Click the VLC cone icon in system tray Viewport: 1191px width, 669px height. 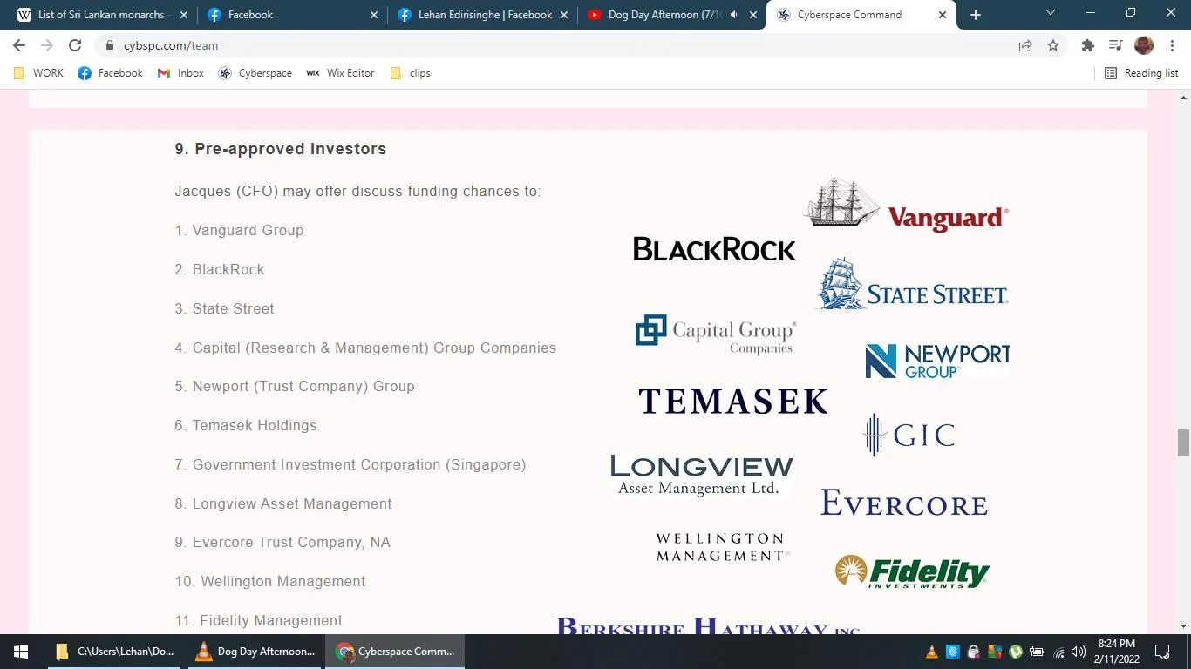[931, 652]
